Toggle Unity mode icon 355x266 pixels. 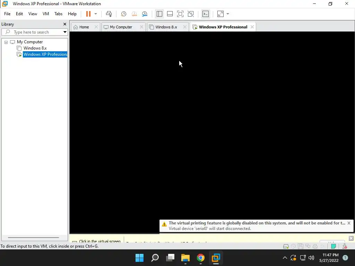[x=191, y=14]
